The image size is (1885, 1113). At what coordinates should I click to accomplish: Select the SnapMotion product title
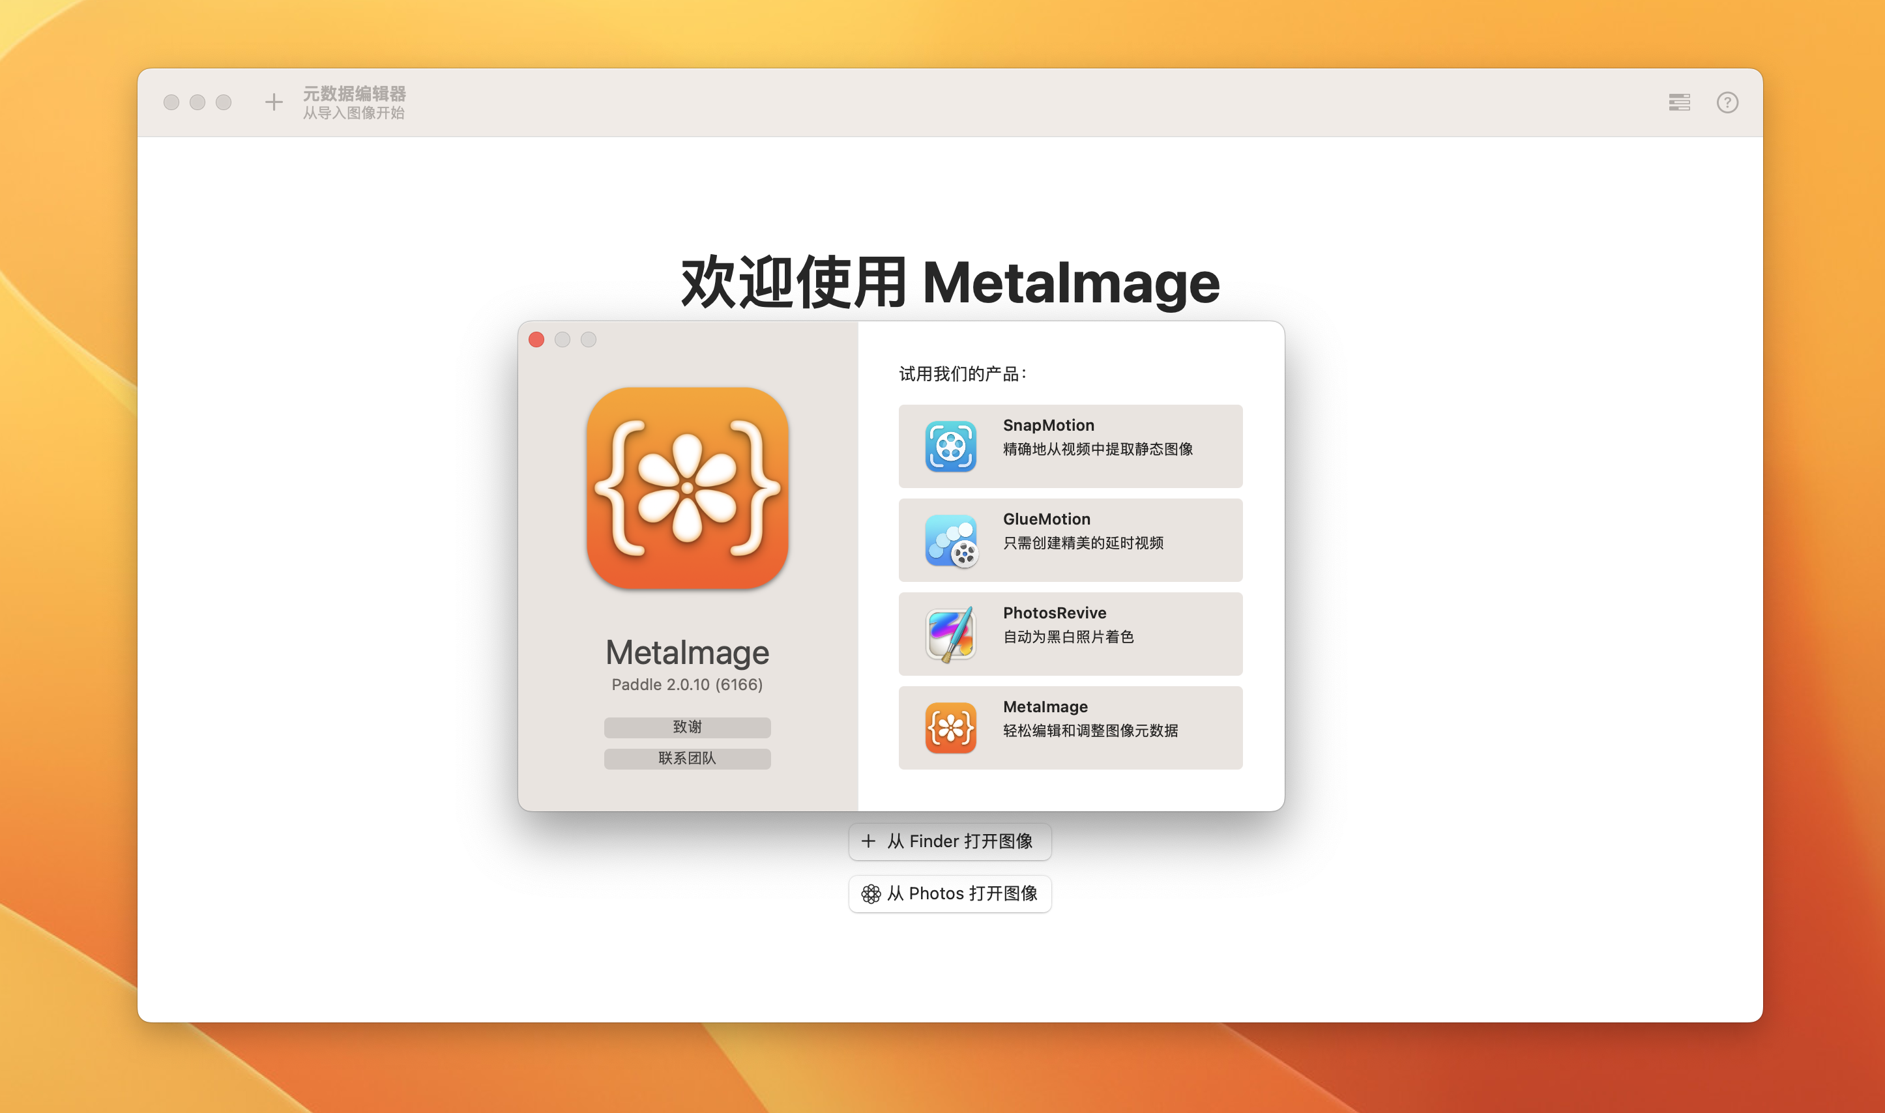pos(1048,426)
